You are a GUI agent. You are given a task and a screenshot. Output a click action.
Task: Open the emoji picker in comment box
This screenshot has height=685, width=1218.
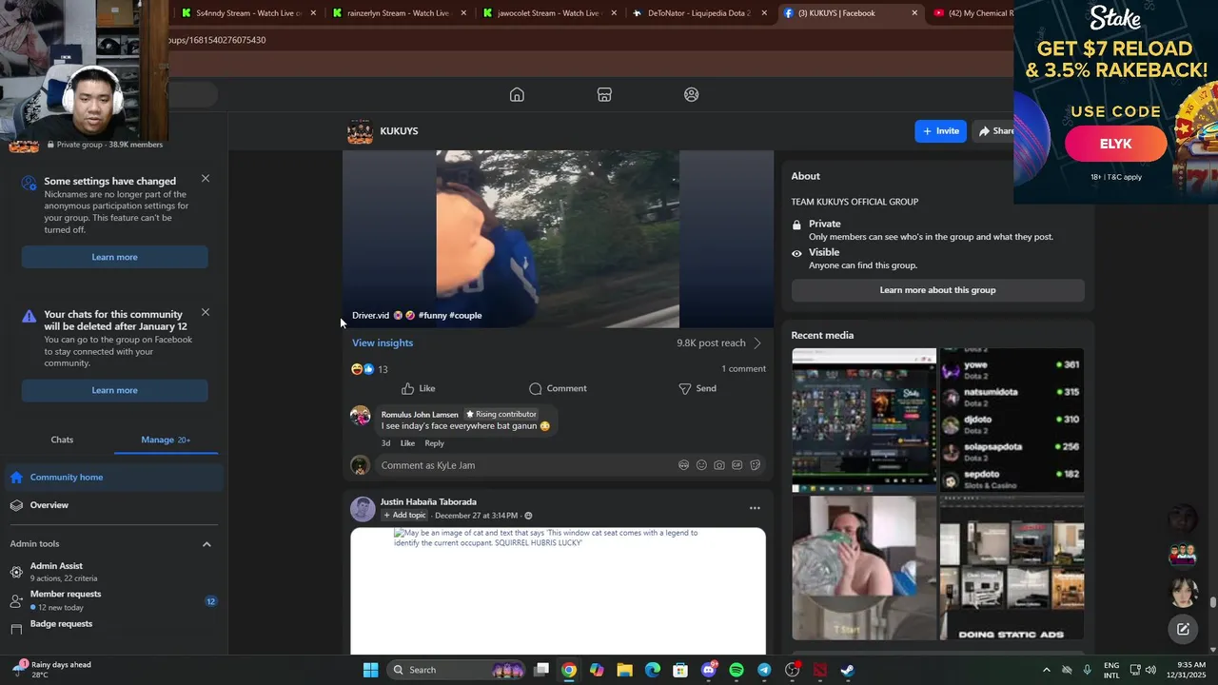[701, 465]
